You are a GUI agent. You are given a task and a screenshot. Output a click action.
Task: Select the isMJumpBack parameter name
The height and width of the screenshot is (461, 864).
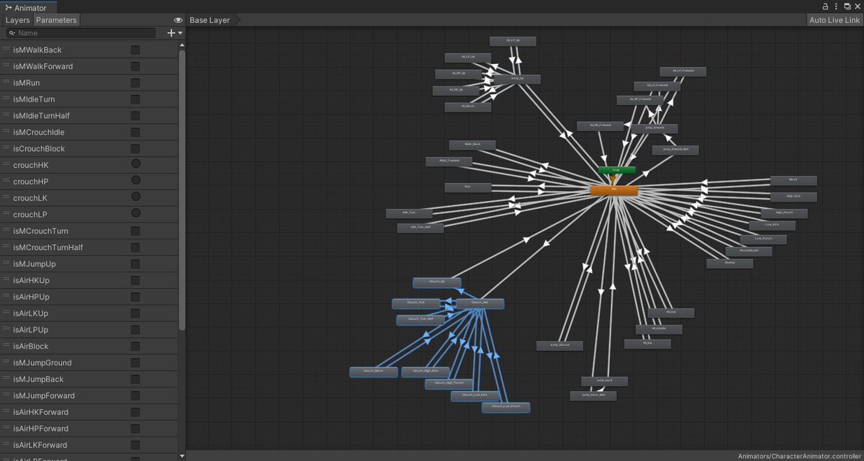[38, 380]
